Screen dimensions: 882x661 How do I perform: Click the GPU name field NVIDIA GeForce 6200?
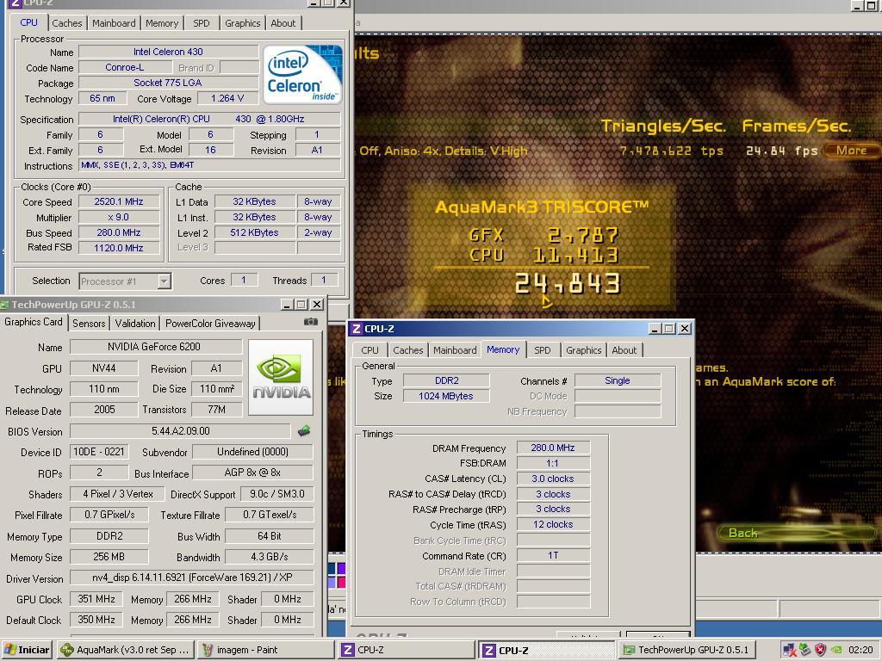pyautogui.click(x=155, y=347)
